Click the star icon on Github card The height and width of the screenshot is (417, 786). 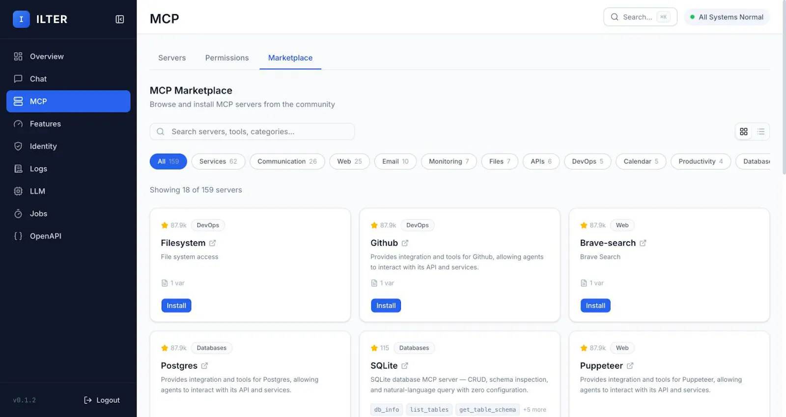374,225
